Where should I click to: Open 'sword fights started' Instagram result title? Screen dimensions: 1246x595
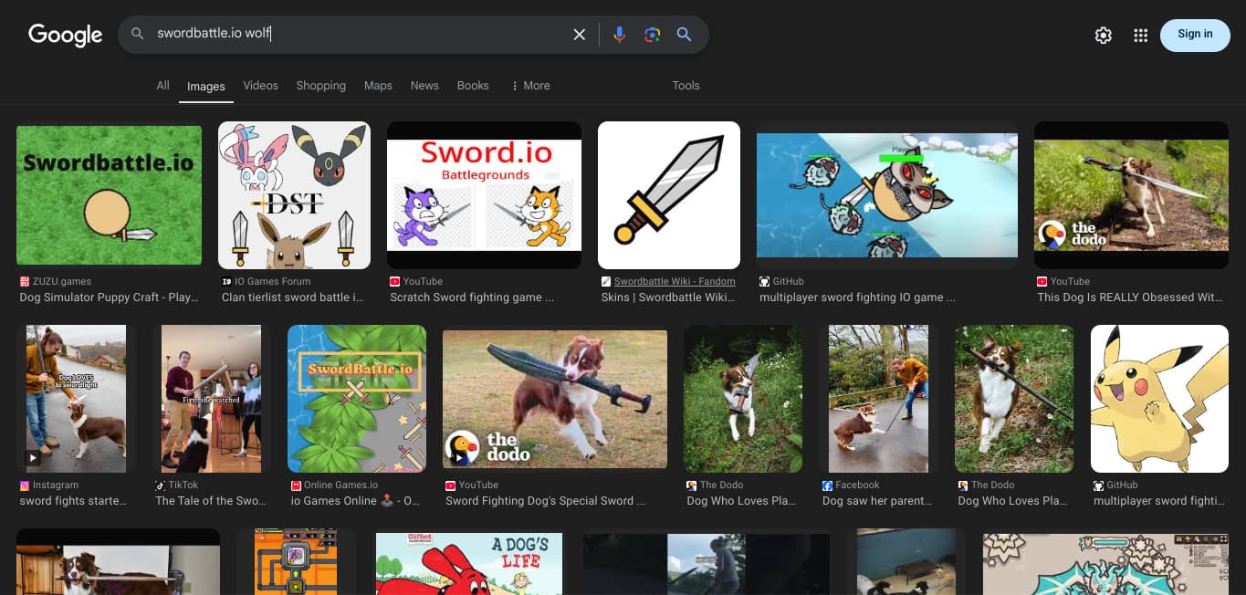point(73,501)
